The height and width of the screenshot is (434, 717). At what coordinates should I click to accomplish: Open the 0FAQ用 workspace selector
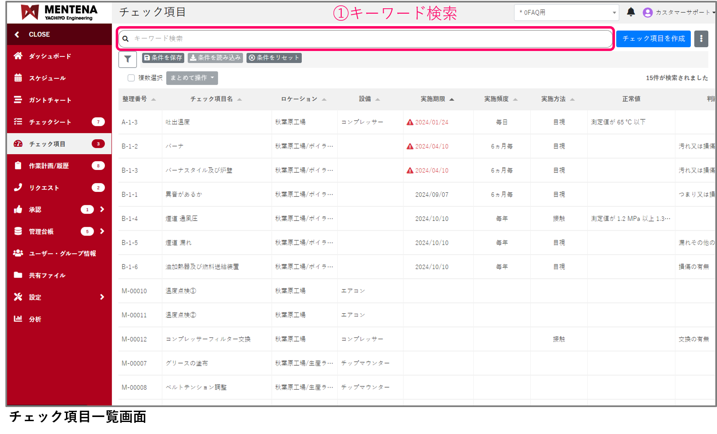coord(566,12)
